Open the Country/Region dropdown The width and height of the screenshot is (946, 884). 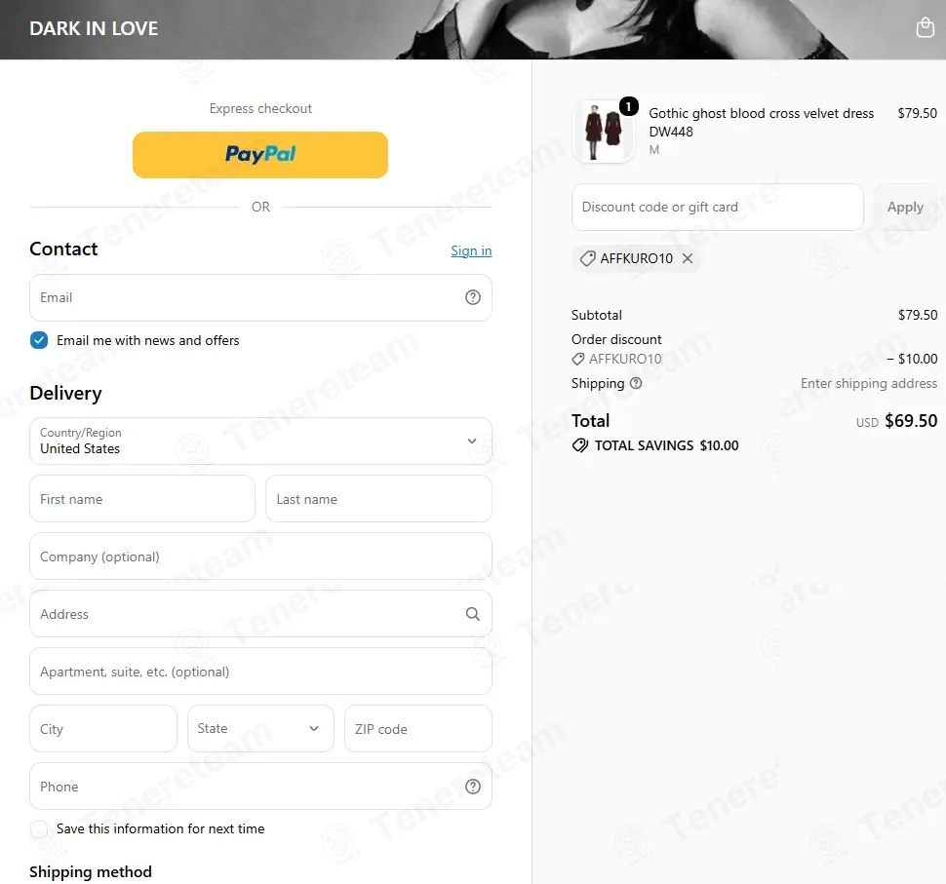tap(260, 441)
